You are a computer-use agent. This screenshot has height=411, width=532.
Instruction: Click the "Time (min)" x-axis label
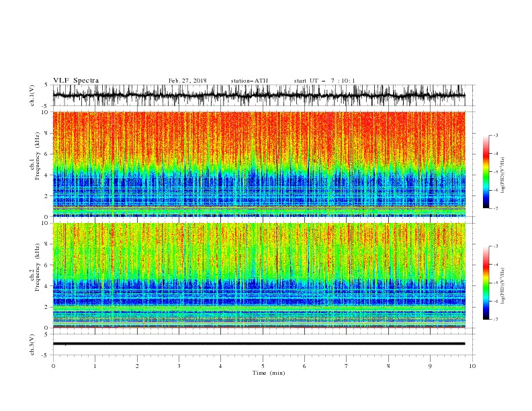[269, 373]
